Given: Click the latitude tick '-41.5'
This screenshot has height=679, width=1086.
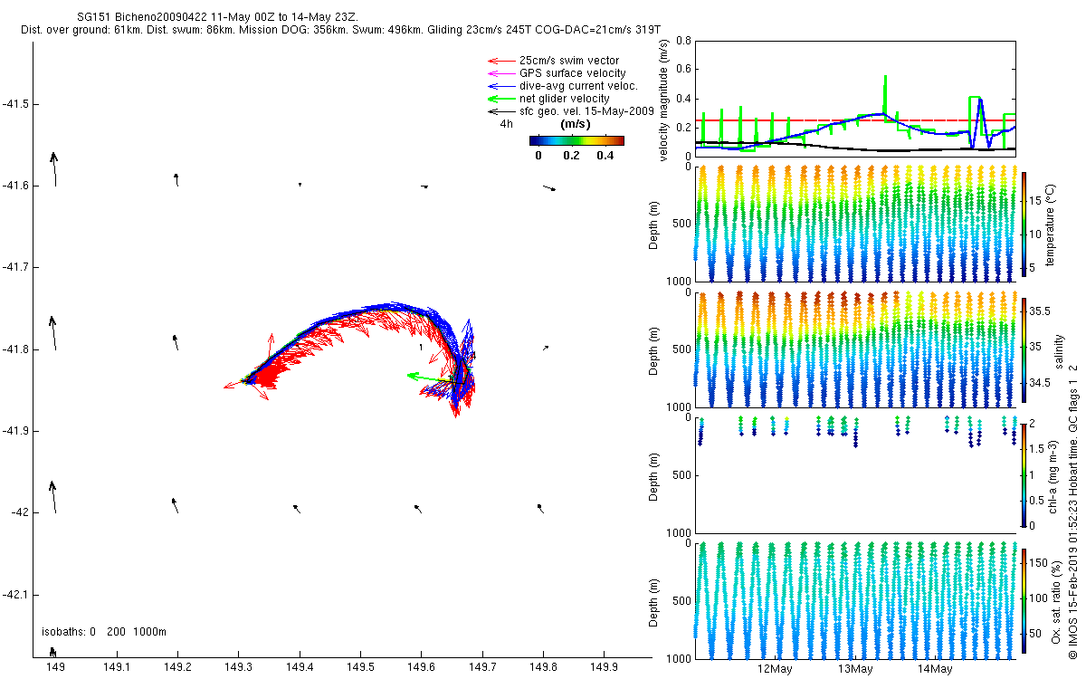Looking at the screenshot, I should (15, 104).
